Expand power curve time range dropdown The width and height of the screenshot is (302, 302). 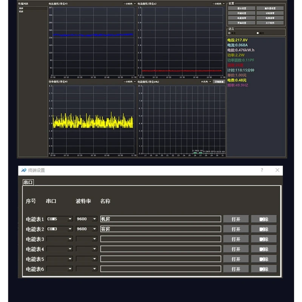(x=129, y=82)
